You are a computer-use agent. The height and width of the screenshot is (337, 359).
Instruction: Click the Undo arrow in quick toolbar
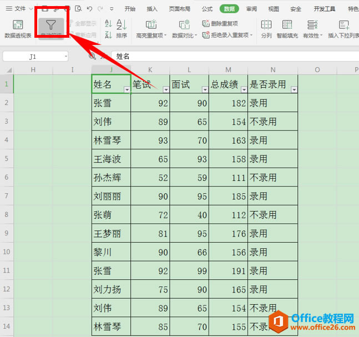click(x=89, y=9)
